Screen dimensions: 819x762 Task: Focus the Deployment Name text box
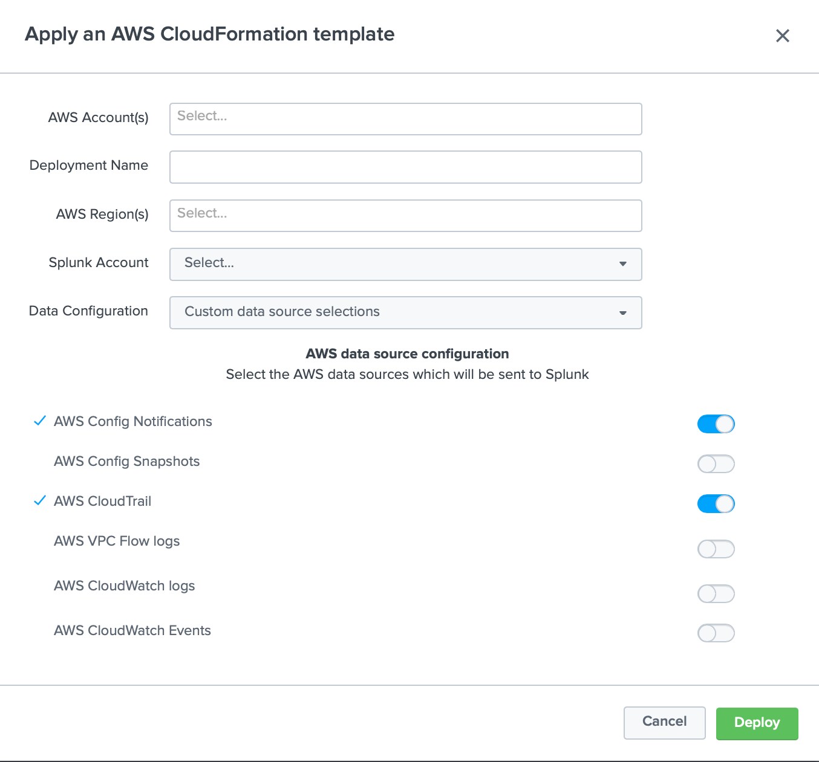pyautogui.click(x=405, y=167)
